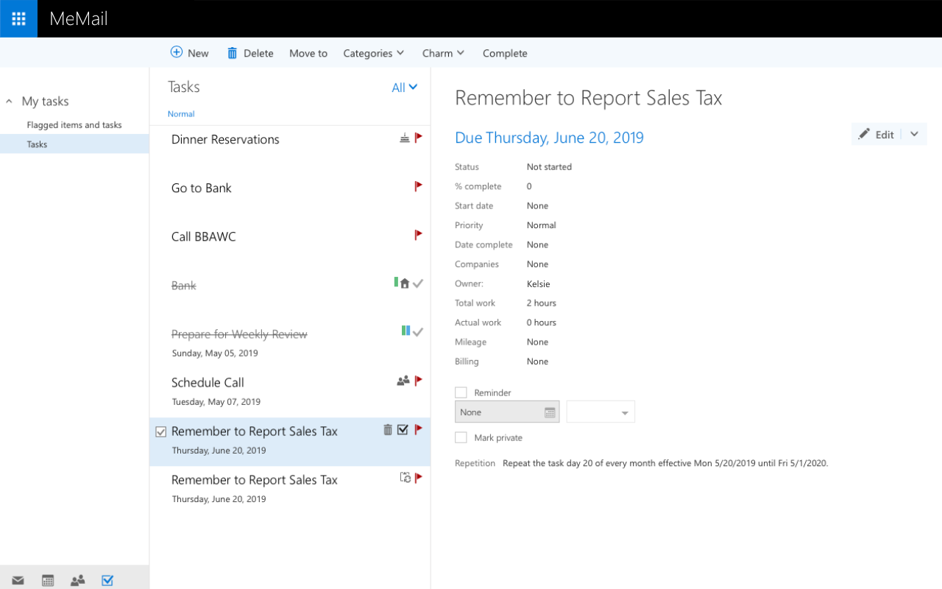This screenshot has width=942, height=589.
Task: Click the red flag on Go to Bank
Action: 418,186
